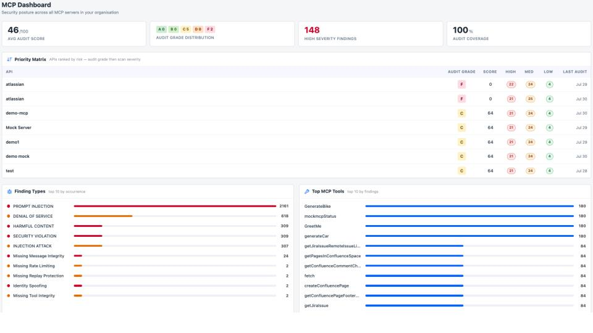Open the GenerateBike tool entry
This screenshot has width=593, height=333.
click(318, 206)
